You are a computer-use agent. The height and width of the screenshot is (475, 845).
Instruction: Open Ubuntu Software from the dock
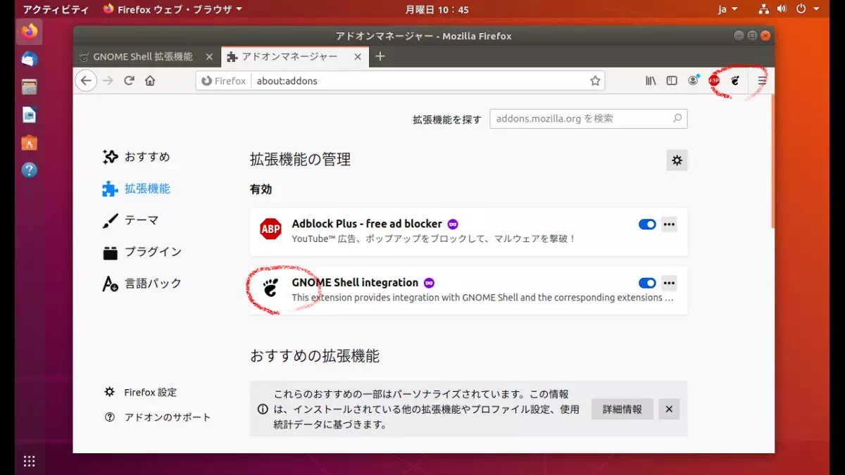click(x=29, y=143)
